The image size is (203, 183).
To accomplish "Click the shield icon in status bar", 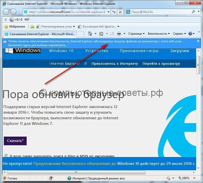I will click(x=5, y=178).
